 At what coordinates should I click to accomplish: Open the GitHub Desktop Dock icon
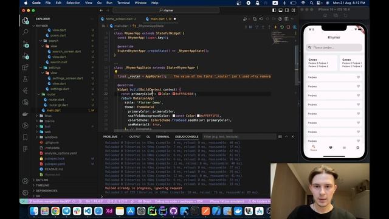point(173,211)
